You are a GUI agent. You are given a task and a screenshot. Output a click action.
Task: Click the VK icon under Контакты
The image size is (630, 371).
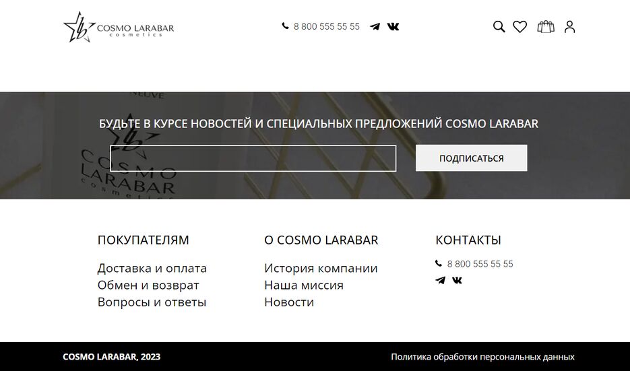pos(457,280)
